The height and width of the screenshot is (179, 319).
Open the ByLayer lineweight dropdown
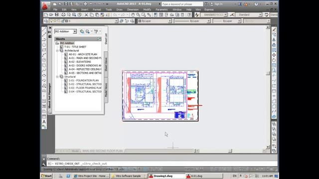click(x=239, y=21)
